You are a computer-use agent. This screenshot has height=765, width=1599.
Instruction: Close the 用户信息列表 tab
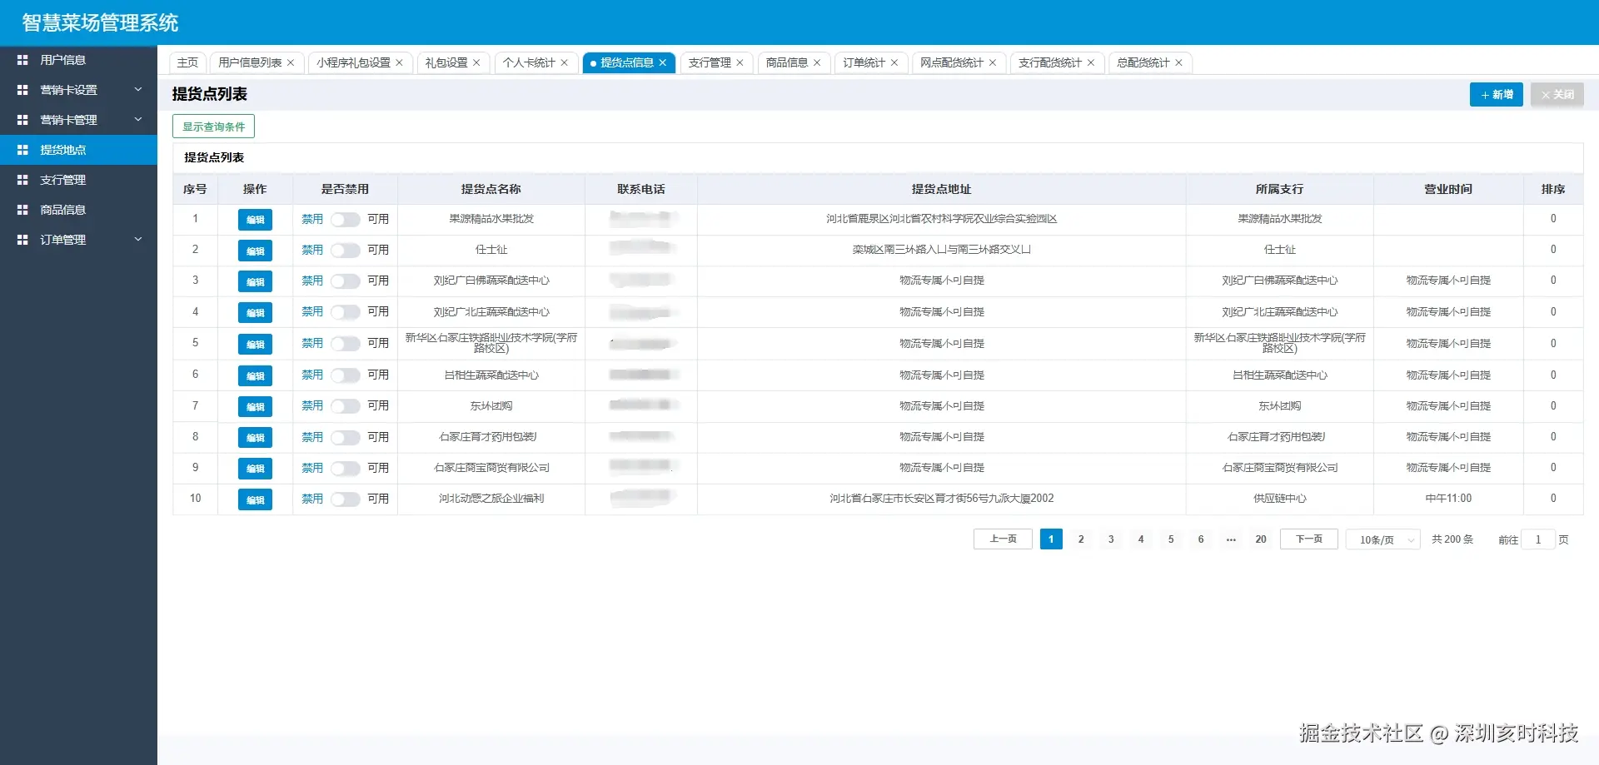click(x=291, y=62)
